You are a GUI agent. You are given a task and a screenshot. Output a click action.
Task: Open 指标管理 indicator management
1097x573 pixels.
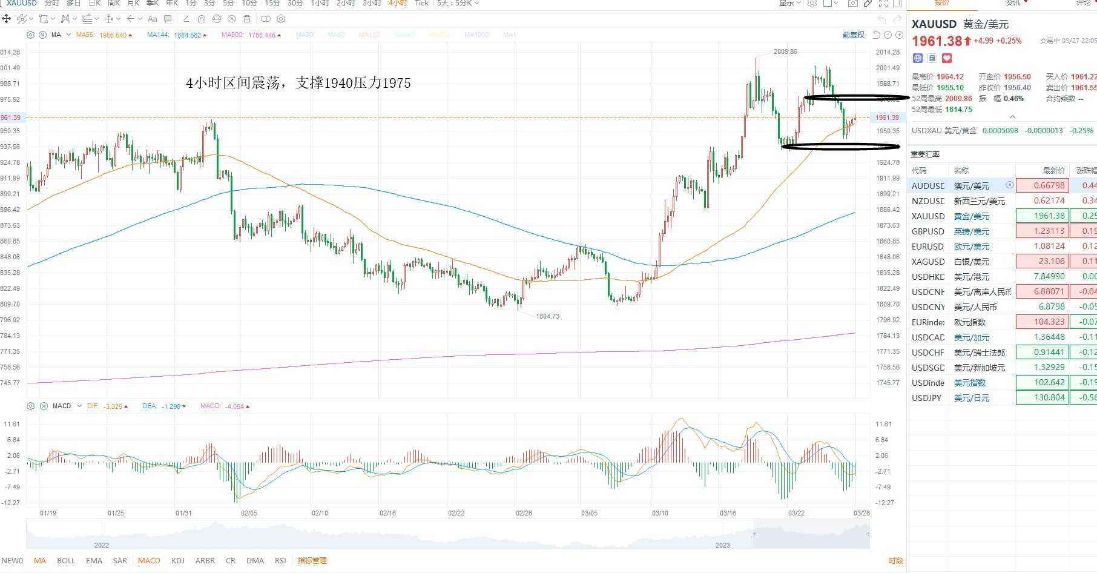(x=312, y=560)
